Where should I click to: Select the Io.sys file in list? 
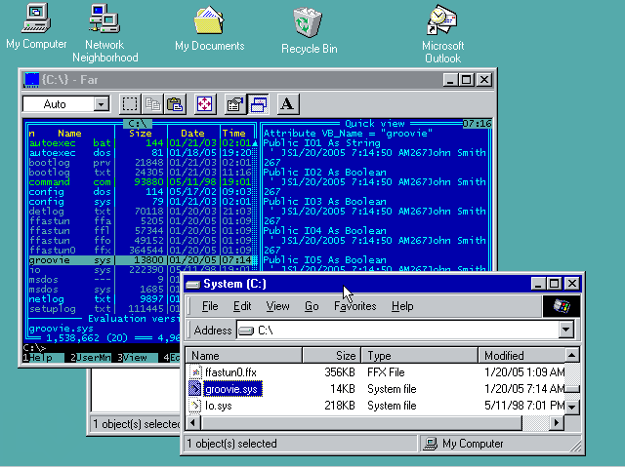[217, 406]
